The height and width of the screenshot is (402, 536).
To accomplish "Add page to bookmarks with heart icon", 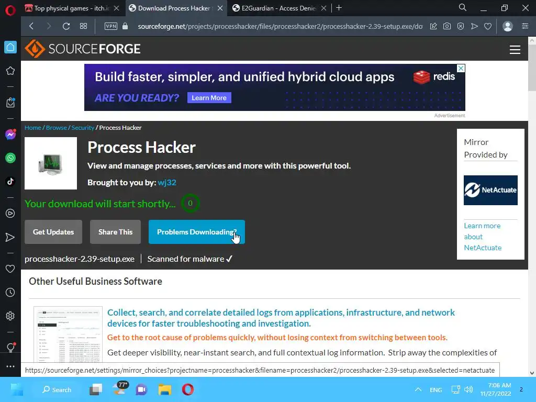I will (488, 26).
